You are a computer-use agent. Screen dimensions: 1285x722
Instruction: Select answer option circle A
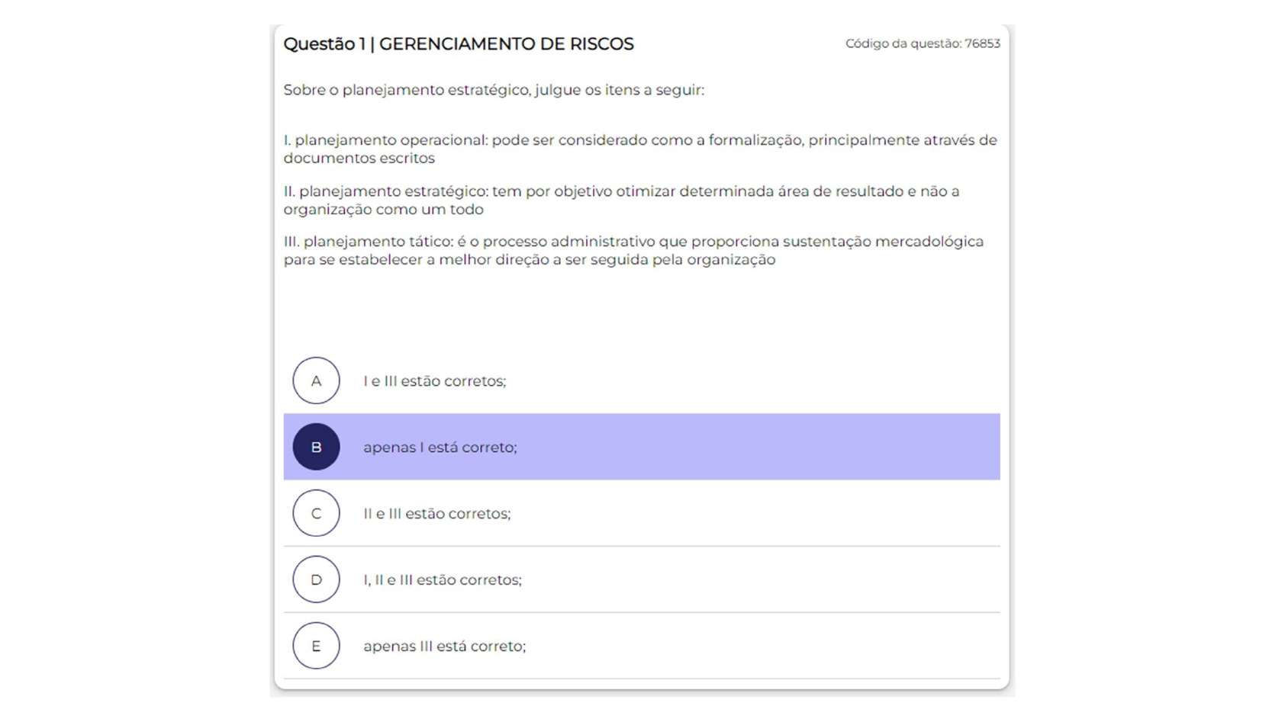pyautogui.click(x=316, y=380)
